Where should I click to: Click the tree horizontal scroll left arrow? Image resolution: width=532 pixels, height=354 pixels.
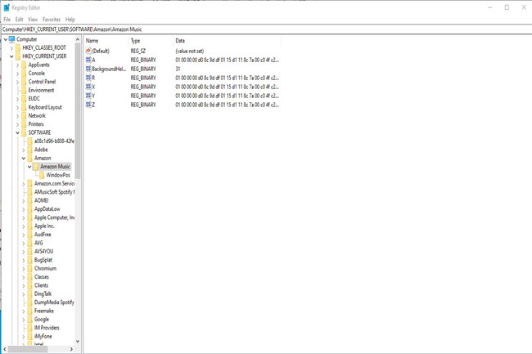5,349
